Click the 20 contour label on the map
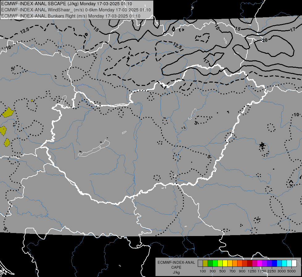Viewport: 302px width, 277px height. [x=265, y=40]
